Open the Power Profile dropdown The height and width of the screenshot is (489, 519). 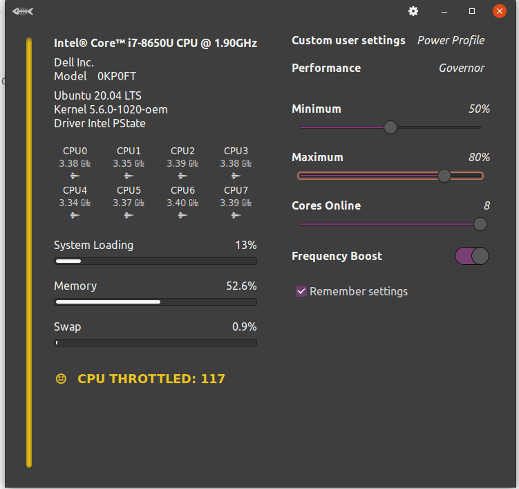[x=451, y=40]
